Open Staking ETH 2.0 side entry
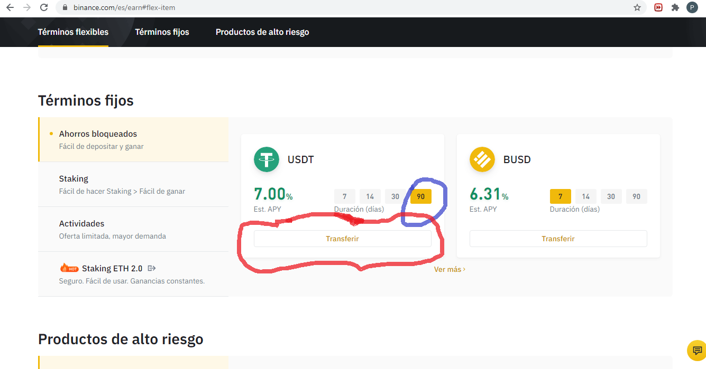The image size is (706, 369). tap(133, 274)
